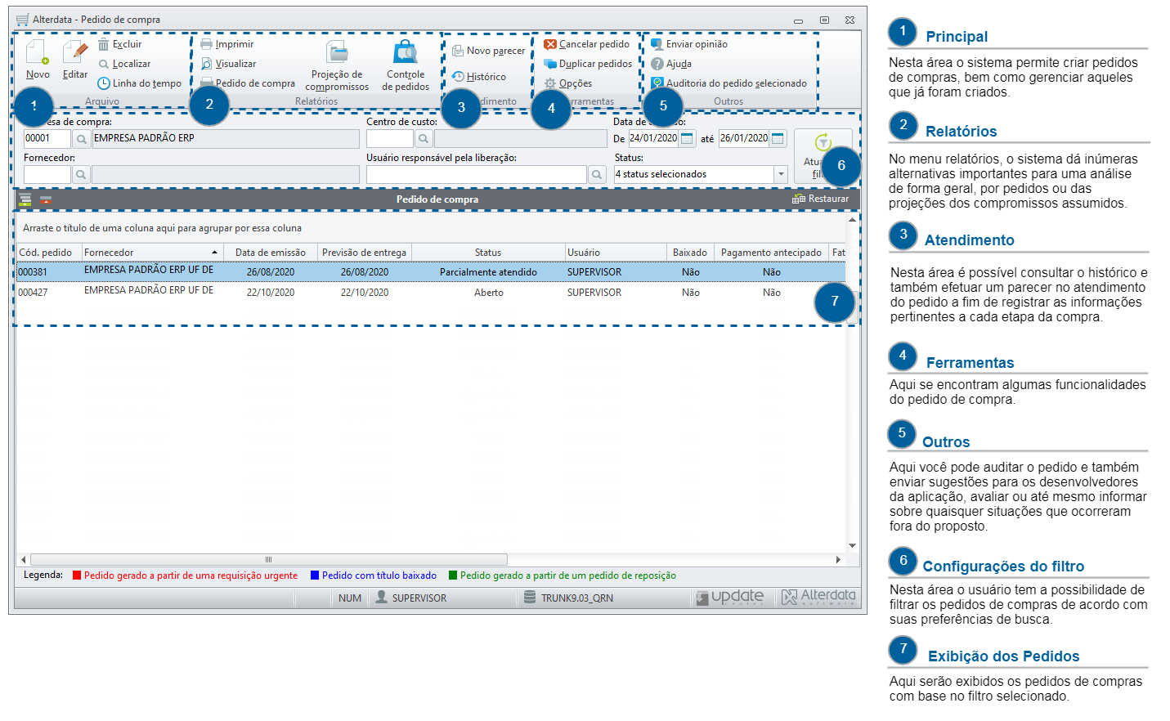Click Enviar opinião
Image resolution: width=1170 pixels, height=721 pixels.
click(689, 44)
